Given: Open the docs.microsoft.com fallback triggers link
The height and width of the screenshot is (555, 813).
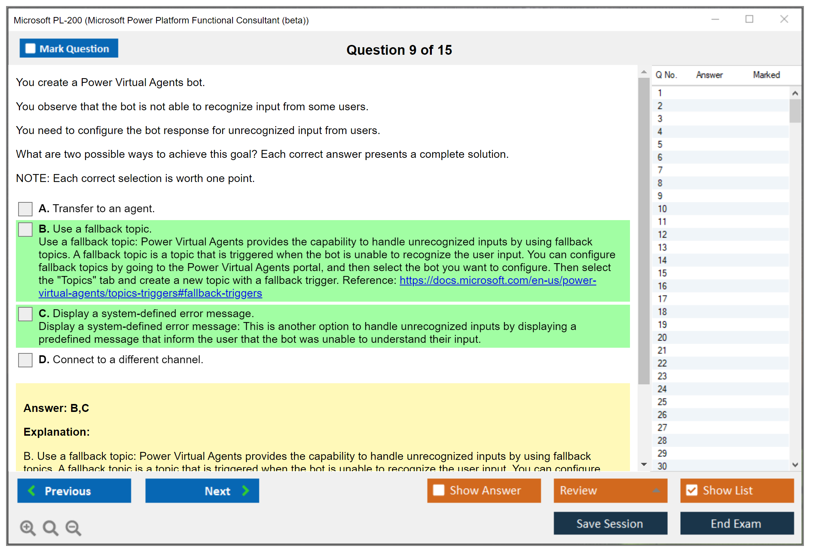Looking at the screenshot, I should [x=498, y=280].
